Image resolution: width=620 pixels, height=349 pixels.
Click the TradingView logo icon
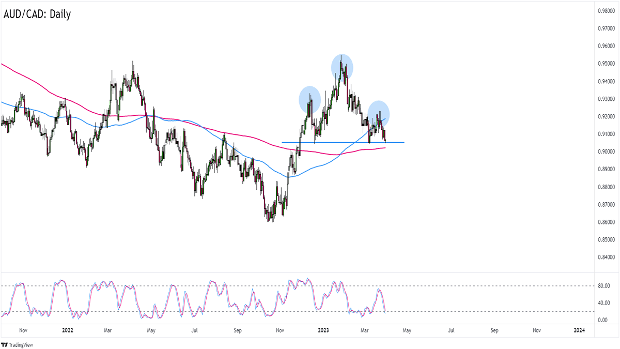coord(6,345)
